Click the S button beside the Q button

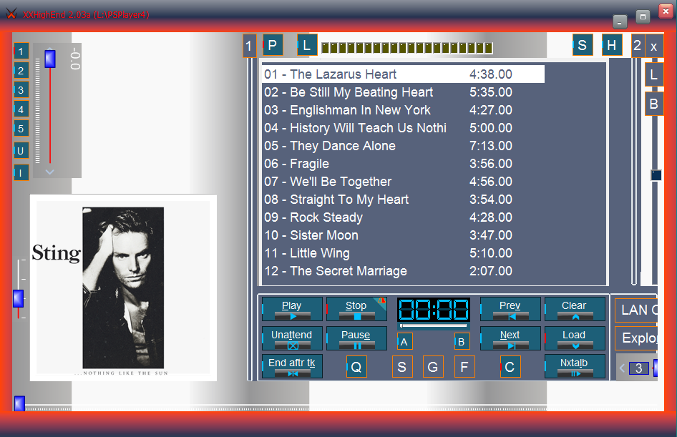tap(402, 367)
